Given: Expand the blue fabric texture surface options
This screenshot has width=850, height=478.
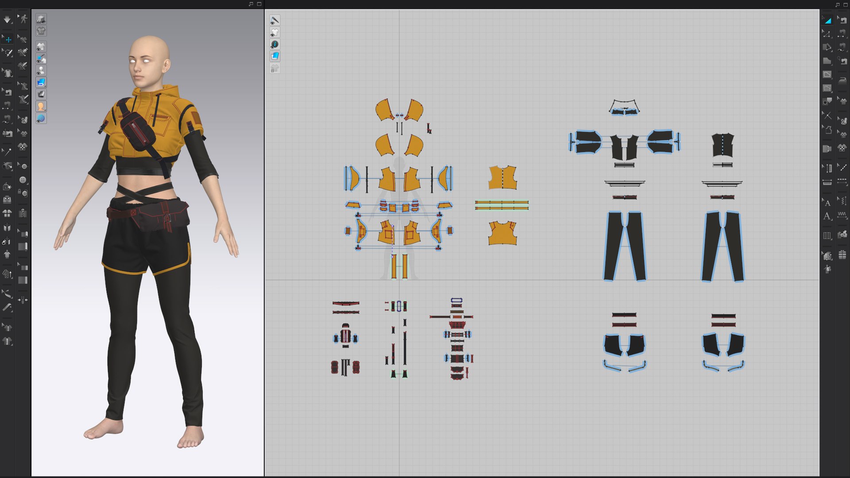Looking at the screenshot, I should pyautogui.click(x=41, y=82).
